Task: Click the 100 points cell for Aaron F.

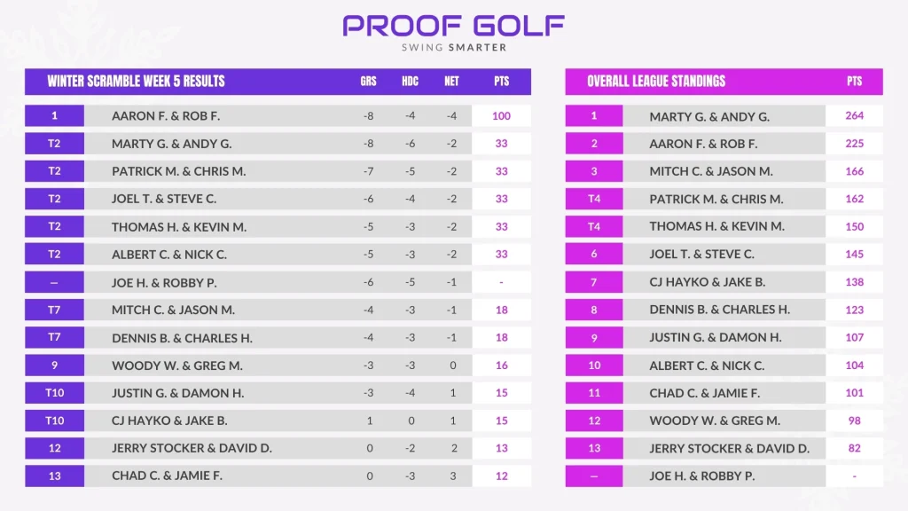Action: pos(501,116)
